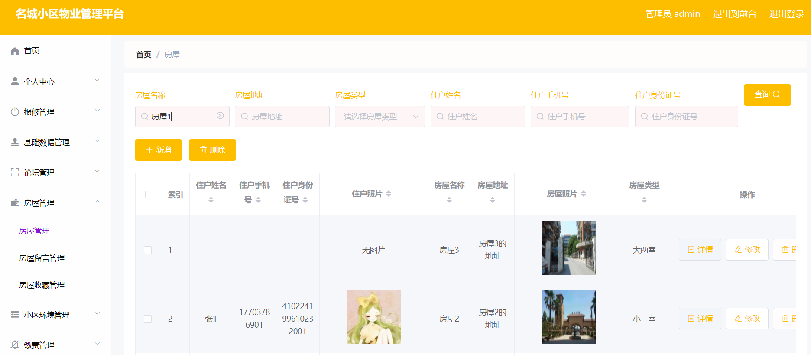Click 退出到前台 in the header
The image size is (811, 355).
pos(735,14)
